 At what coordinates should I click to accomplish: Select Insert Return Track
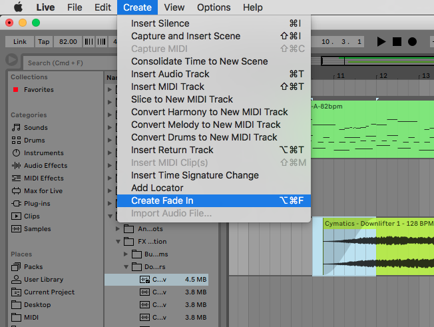click(x=214, y=150)
